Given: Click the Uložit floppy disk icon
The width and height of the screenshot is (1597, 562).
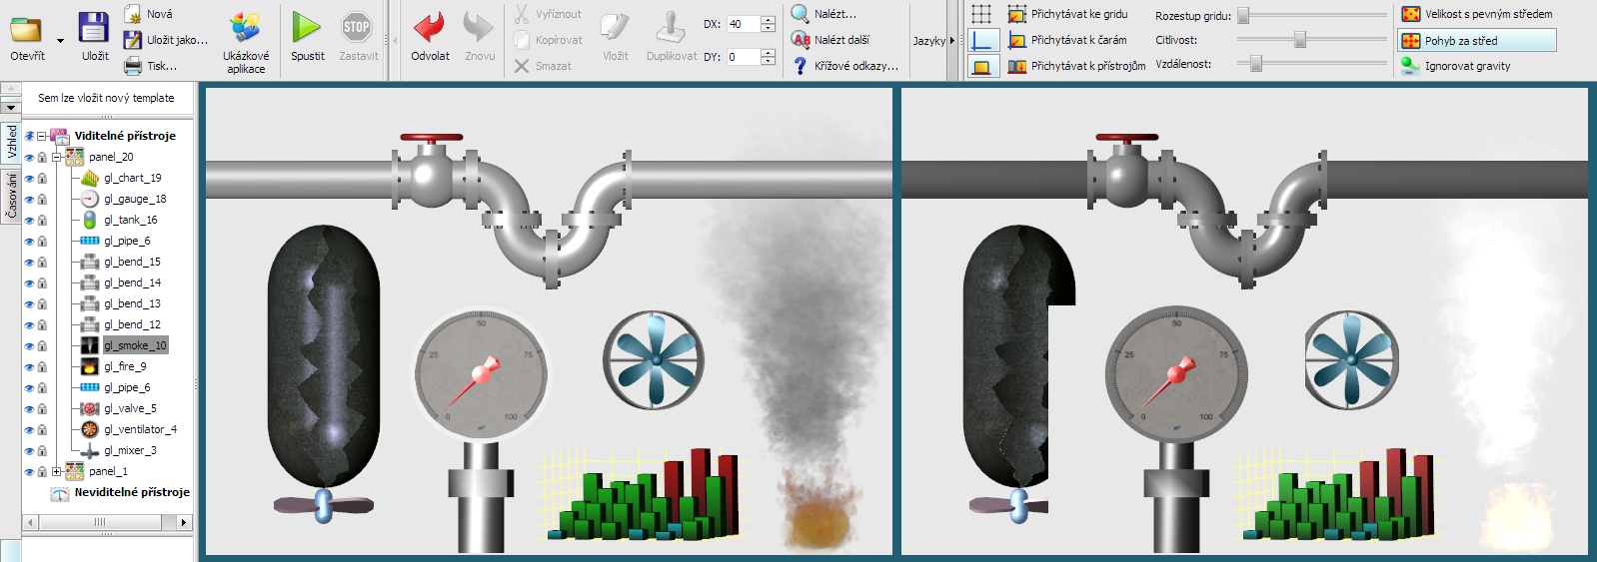Looking at the screenshot, I should click(94, 29).
